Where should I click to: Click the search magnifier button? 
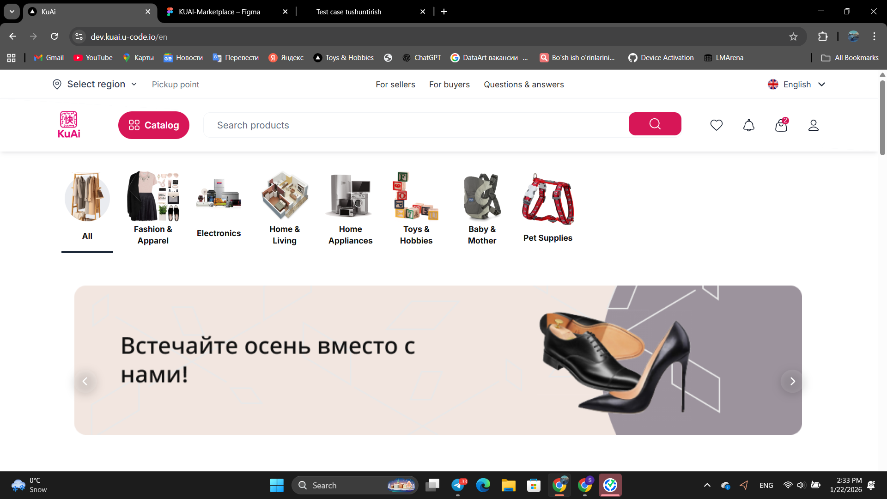[x=655, y=124]
